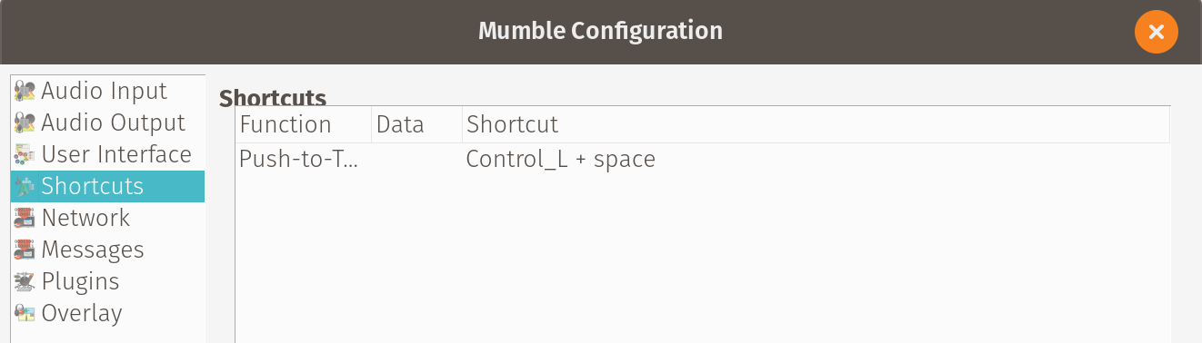The height and width of the screenshot is (343, 1202).
Task: Edit the Control_L + space shortcut cell
Action: click(816, 160)
